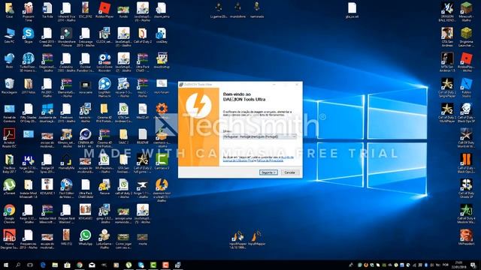The image size is (481, 270).
Task: Select the GTA San Andreas icon on the right side
Action: (x=447, y=37)
